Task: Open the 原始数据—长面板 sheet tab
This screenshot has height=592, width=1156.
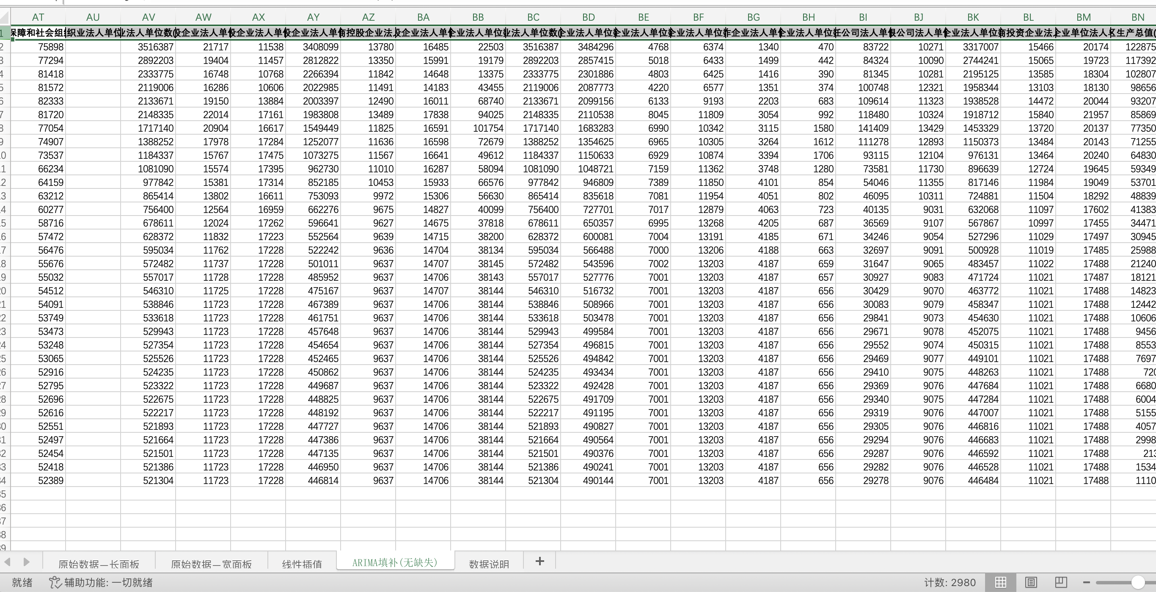Action: 99,564
